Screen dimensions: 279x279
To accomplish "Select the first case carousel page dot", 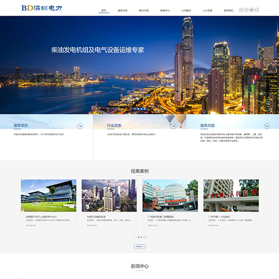I will pyautogui.click(x=138, y=237).
